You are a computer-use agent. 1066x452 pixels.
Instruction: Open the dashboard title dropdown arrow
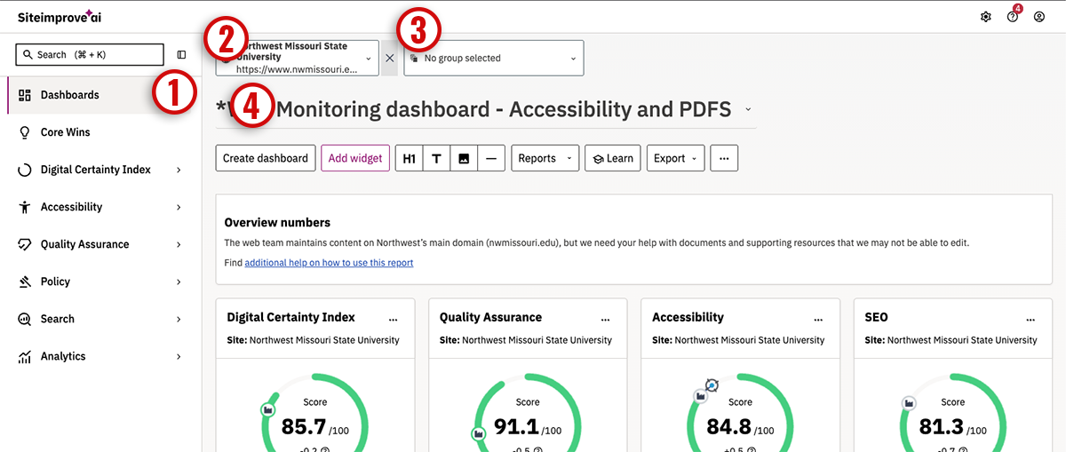click(x=748, y=109)
